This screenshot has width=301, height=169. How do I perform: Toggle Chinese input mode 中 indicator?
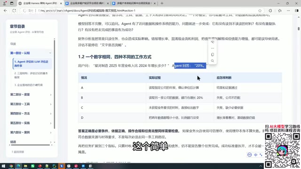[x=256, y=155]
